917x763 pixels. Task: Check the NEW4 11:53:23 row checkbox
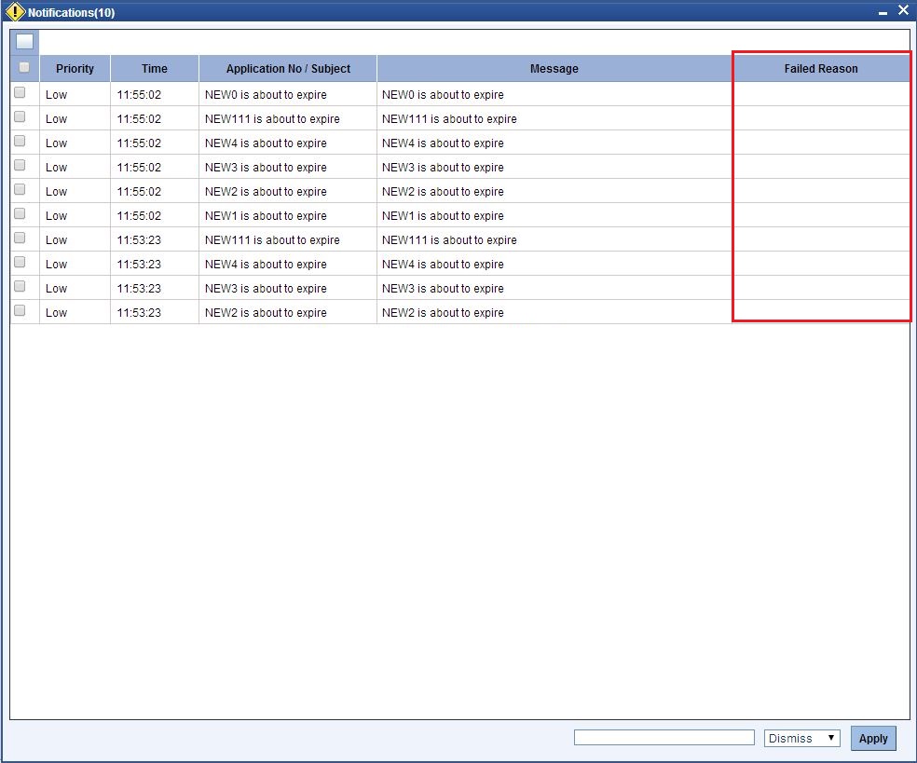pos(20,262)
